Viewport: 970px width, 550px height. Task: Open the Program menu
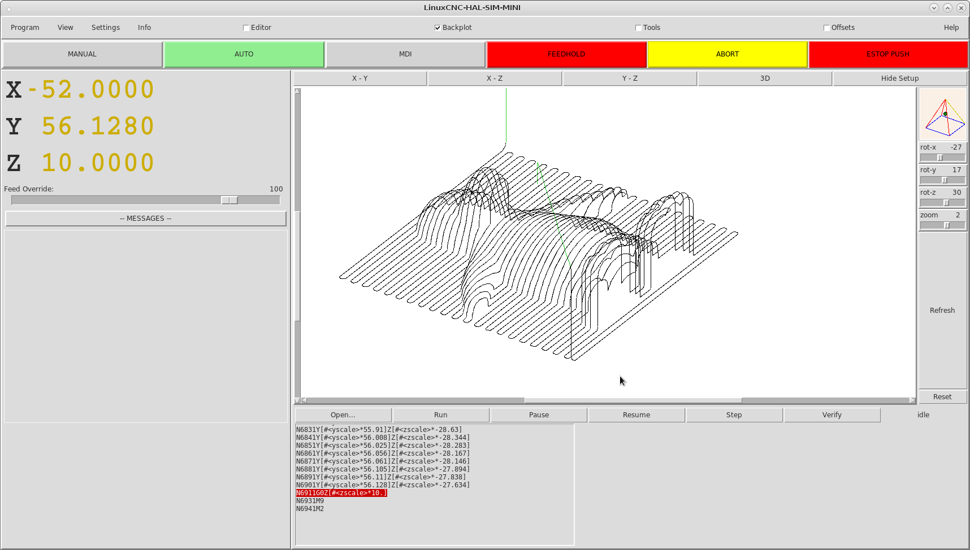(x=25, y=28)
